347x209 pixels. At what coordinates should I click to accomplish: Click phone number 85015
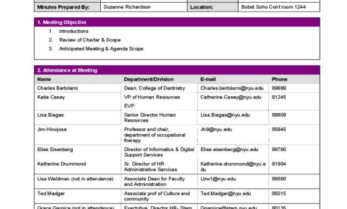coord(279,194)
